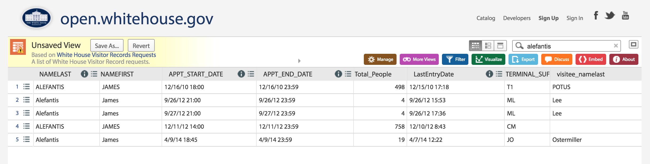650x164 pixels.
Task: Click the magnifying glass search icon
Action: click(519, 46)
